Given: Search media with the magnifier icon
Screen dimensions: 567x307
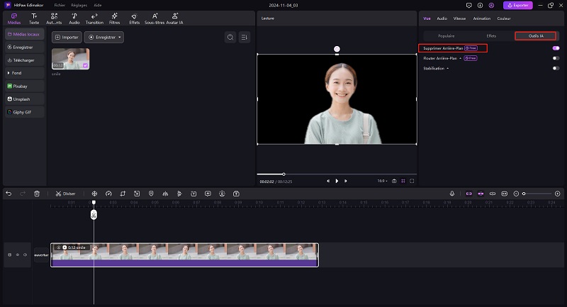Looking at the screenshot, I should click(x=230, y=37).
